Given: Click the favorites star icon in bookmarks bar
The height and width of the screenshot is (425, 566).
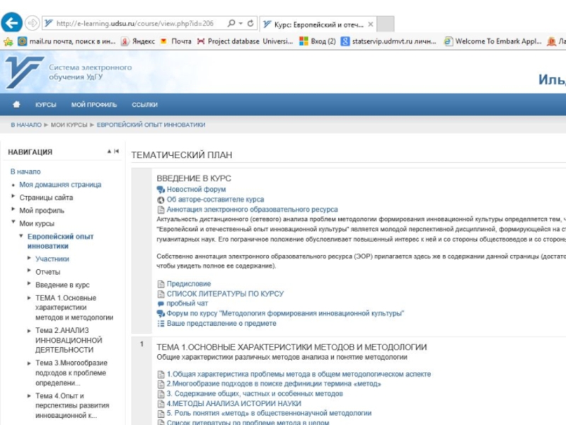Looking at the screenshot, I should tap(8, 42).
